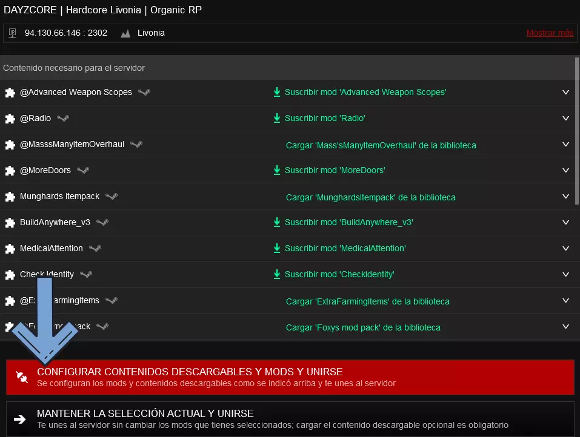Open Steam page icon for BuildAnywhere_v3
580x437 pixels.
102,222
